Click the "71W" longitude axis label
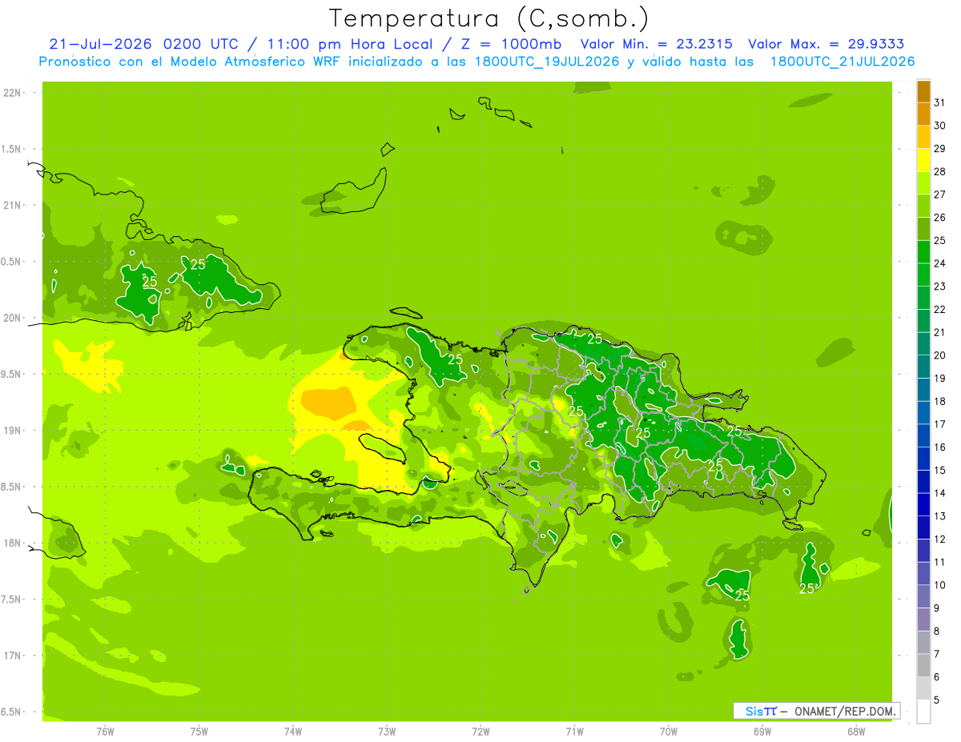This screenshot has width=961, height=742. point(574,731)
